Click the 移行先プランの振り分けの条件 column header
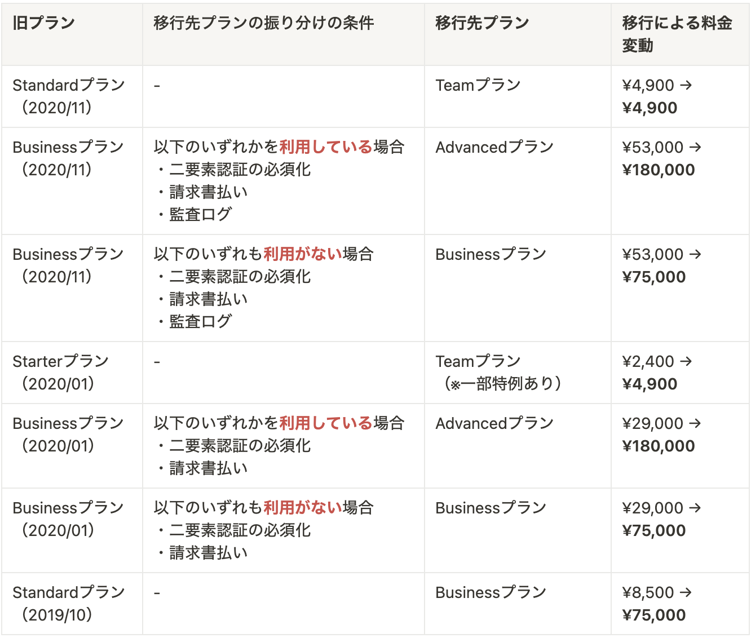The height and width of the screenshot is (638, 751). click(x=263, y=23)
